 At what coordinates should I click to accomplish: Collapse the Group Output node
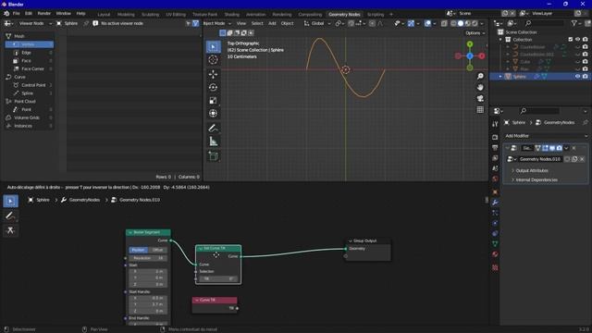[x=351, y=240]
